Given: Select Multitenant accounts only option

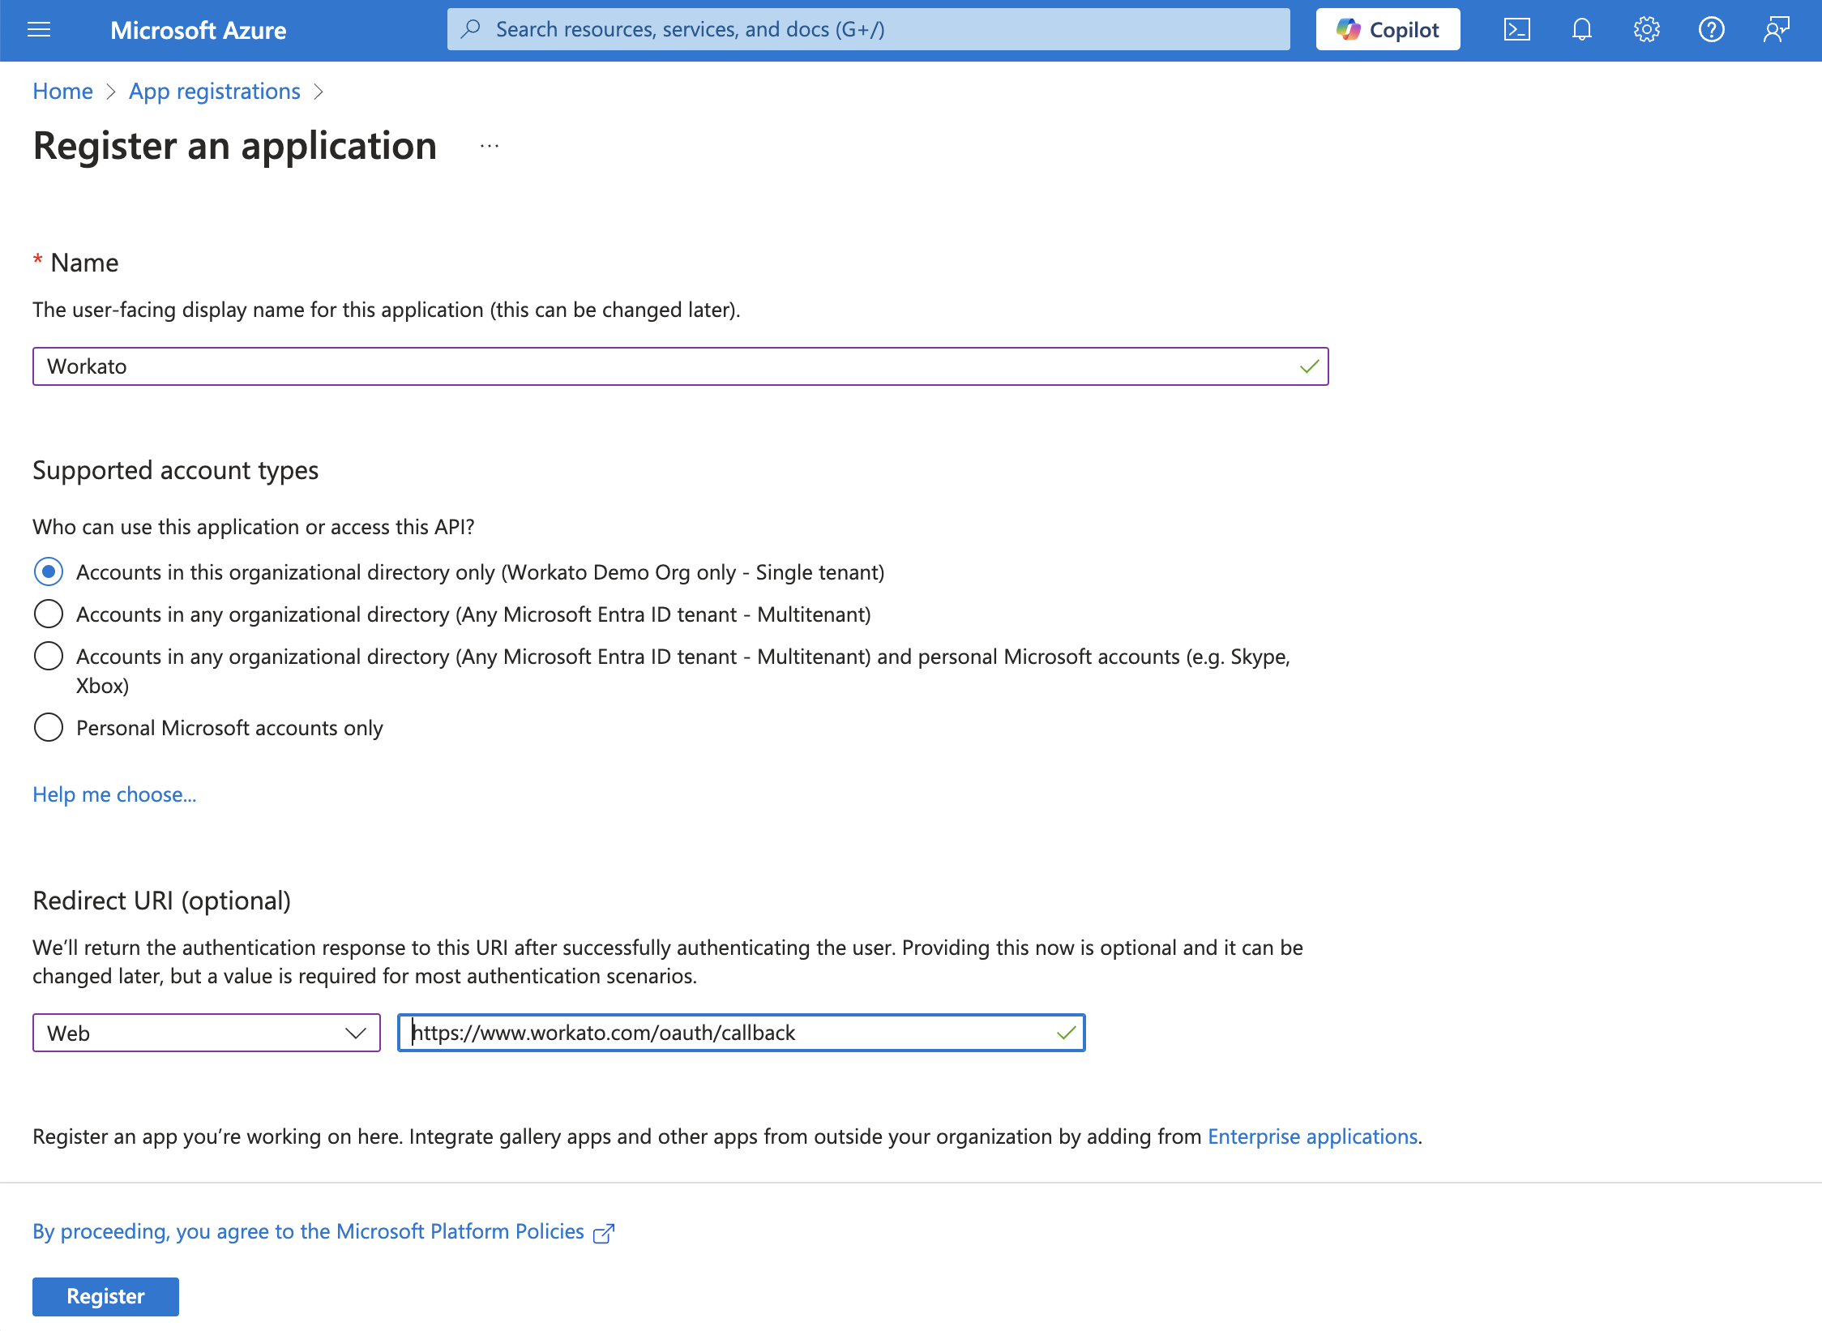Looking at the screenshot, I should pyautogui.click(x=49, y=614).
